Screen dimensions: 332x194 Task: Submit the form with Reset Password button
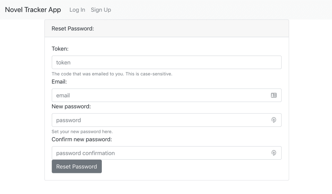[77, 167]
